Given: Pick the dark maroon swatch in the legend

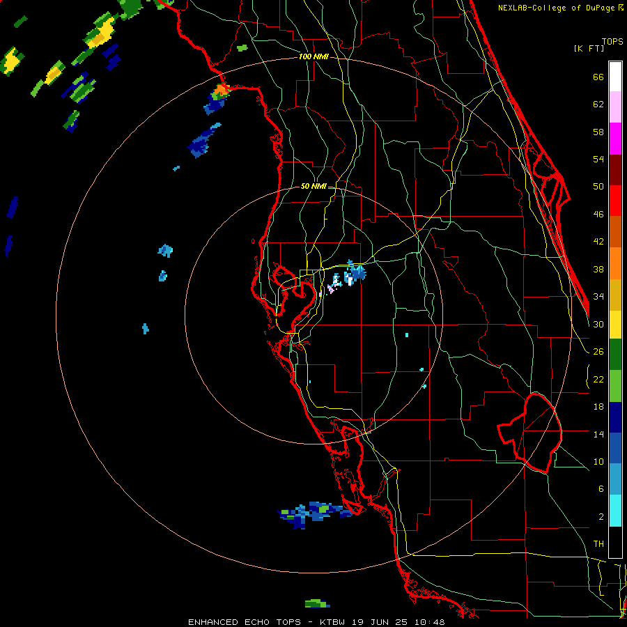Looking at the screenshot, I should (615, 170).
